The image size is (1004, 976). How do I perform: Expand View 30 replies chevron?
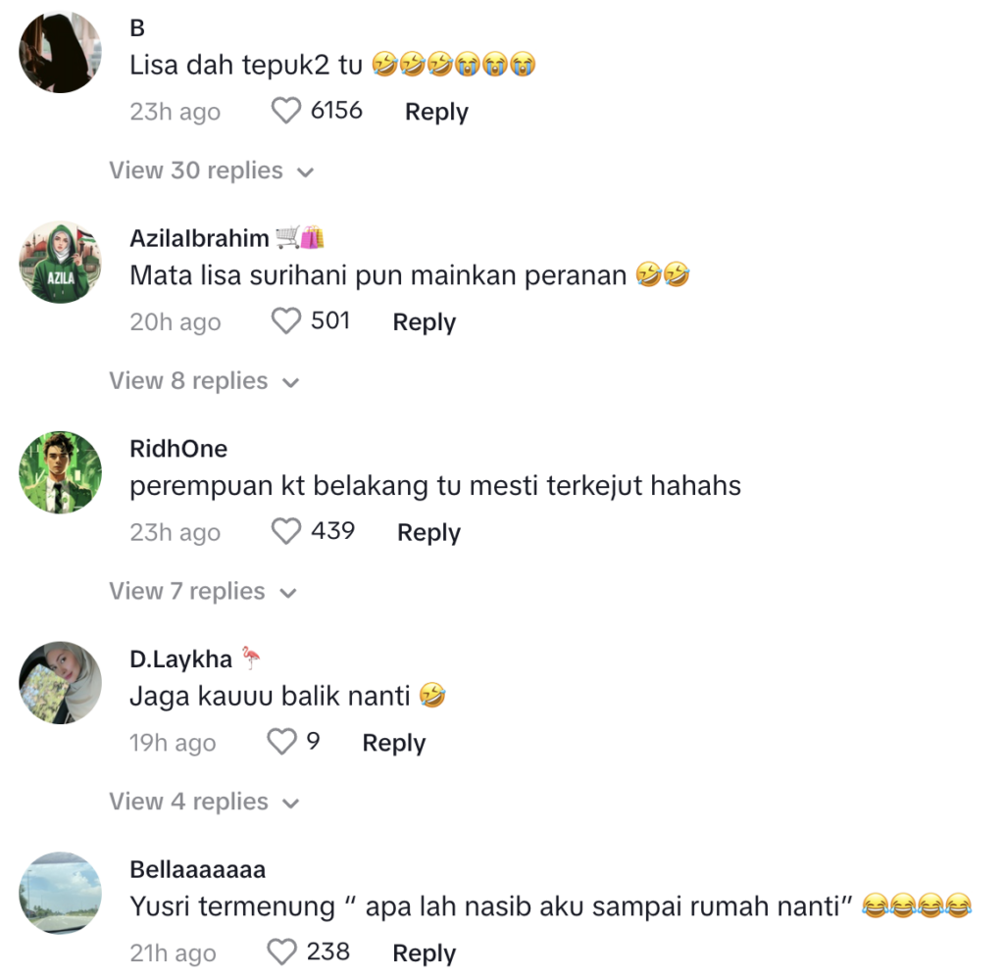(x=306, y=172)
